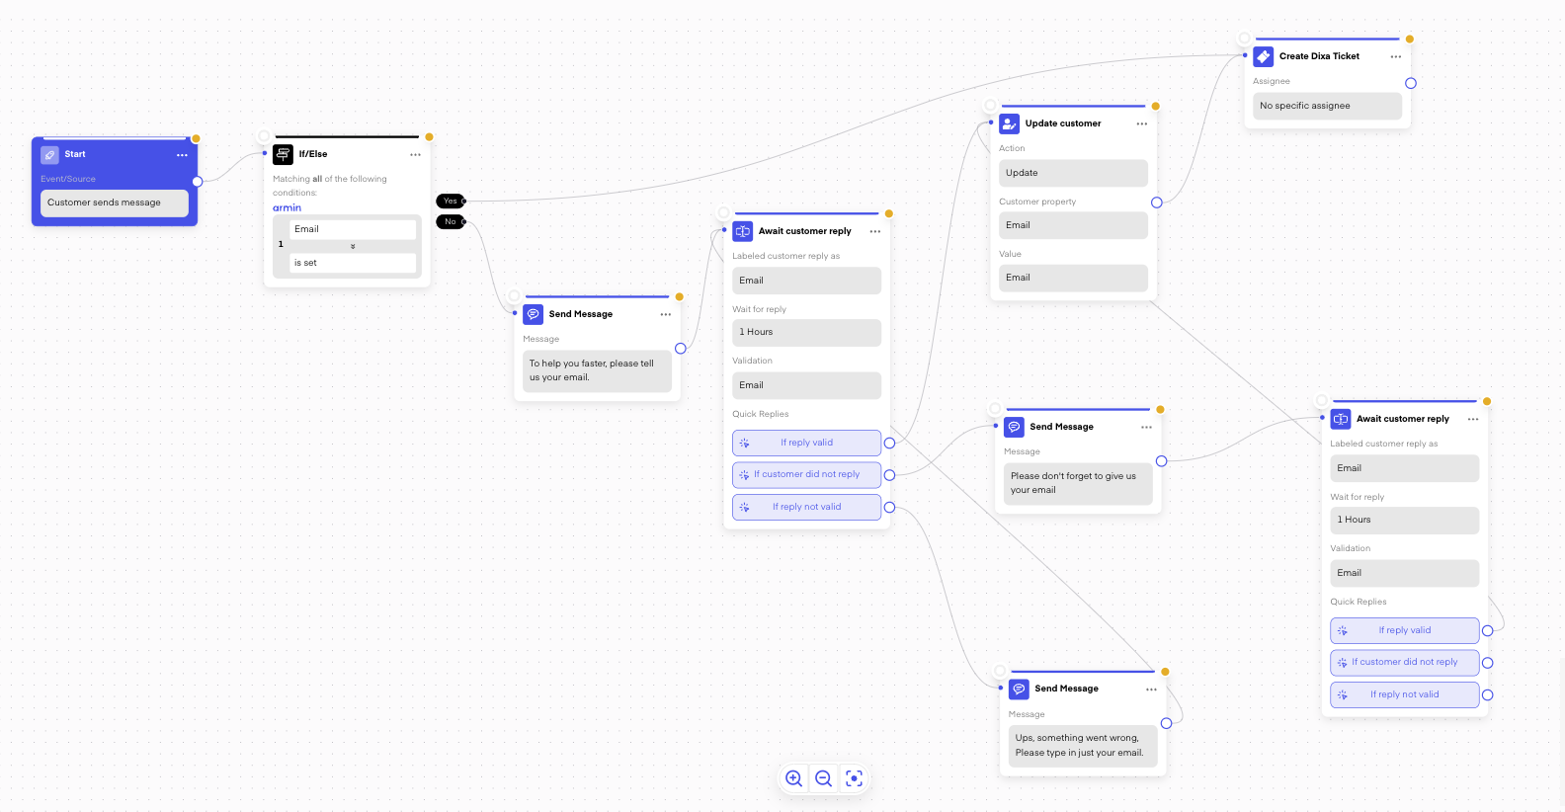This screenshot has width=1565, height=812.
Task: Click the Create Dixa Ticket node icon
Action: (1263, 56)
